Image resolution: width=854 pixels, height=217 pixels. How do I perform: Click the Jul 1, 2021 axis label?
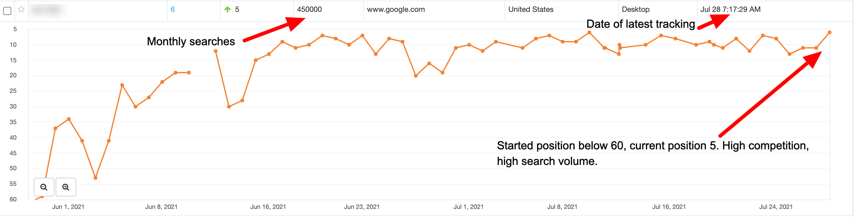[468, 207]
